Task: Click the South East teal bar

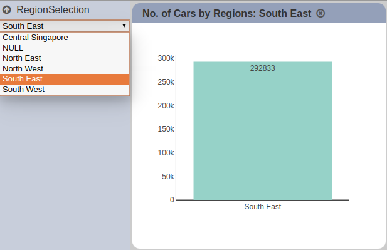Action: coord(263,131)
